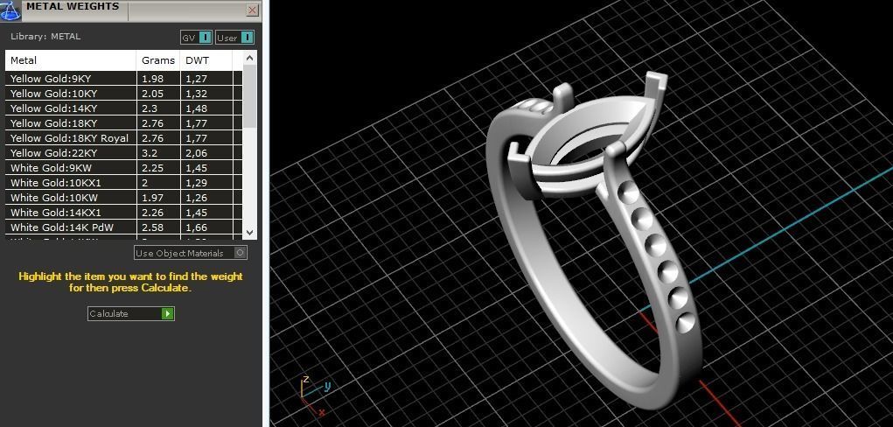Screen dimensions: 893x427
Task: Select the Yellow Gold:18KY Royal row
Action: [x=123, y=138]
